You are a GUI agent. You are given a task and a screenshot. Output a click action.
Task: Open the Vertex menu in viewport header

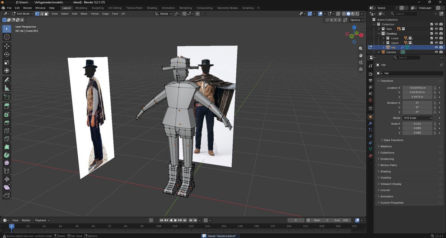[x=95, y=14]
